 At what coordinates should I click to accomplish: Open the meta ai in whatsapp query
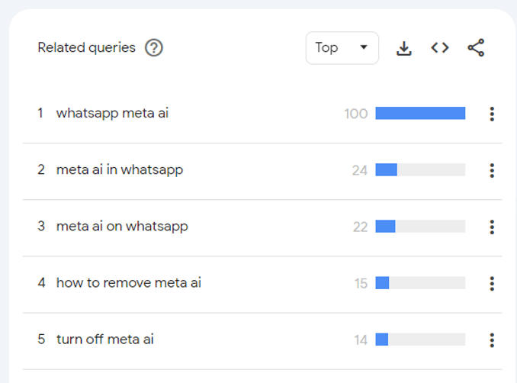pyautogui.click(x=120, y=170)
